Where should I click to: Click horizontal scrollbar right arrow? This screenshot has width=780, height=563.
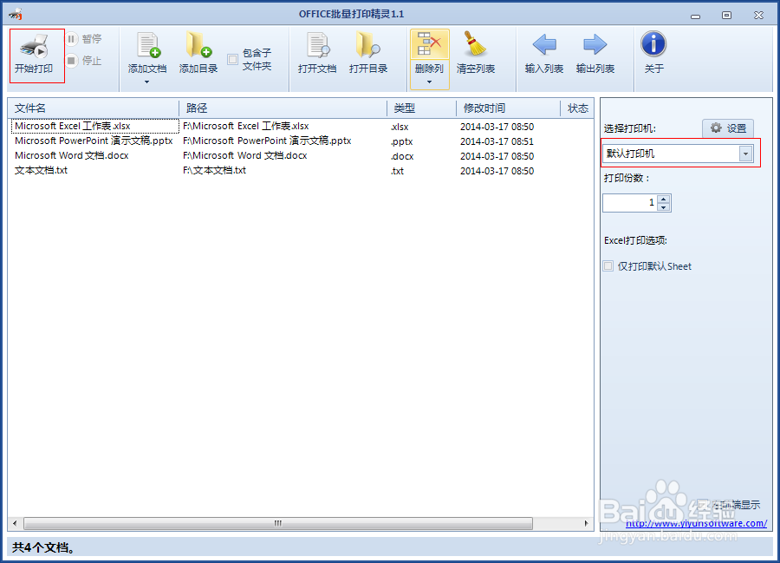(586, 523)
